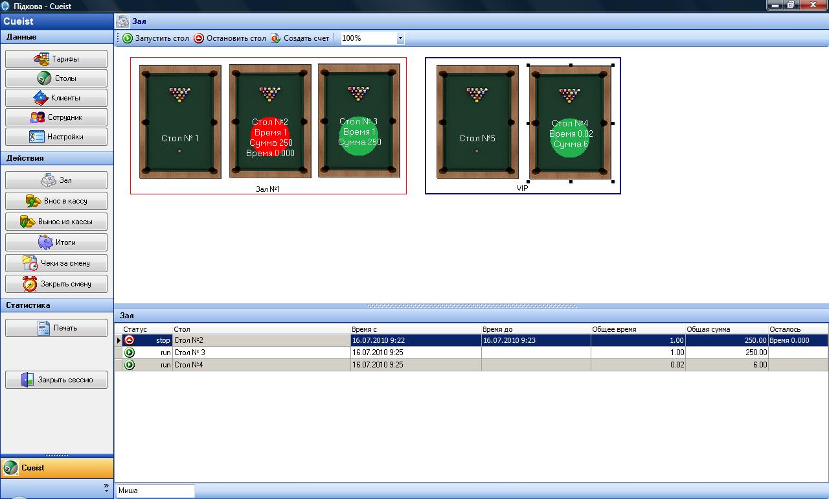Screen dimensions: 829x499
Task: Expand the 100% zoom dropdown
Action: click(400, 38)
